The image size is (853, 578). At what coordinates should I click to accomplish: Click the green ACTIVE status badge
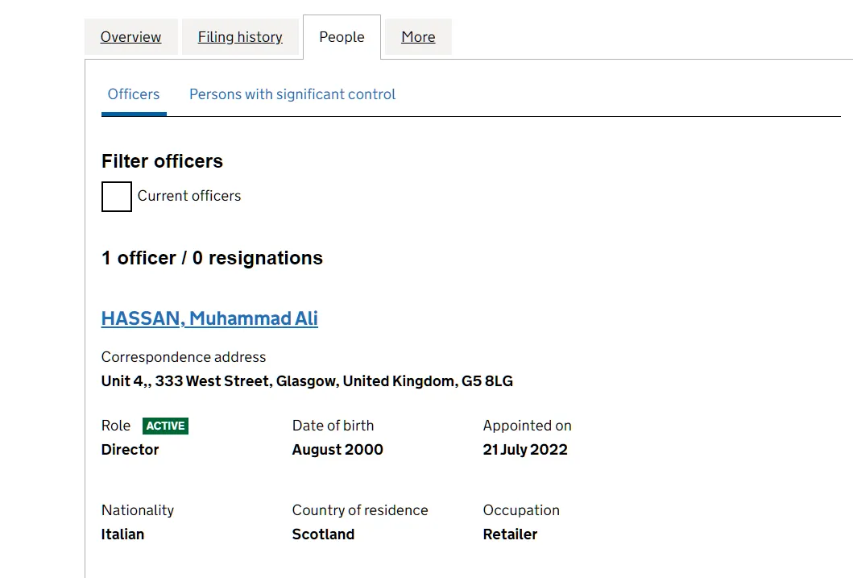(x=165, y=426)
